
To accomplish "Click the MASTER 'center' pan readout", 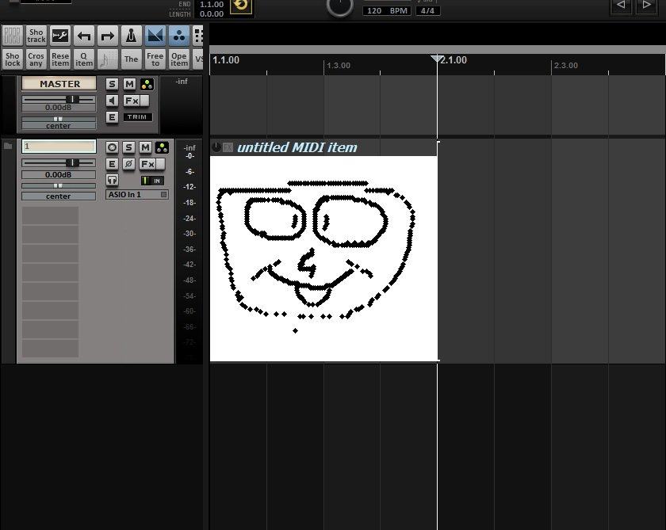I will [x=59, y=126].
